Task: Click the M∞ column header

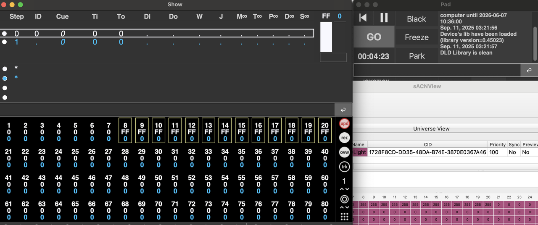Action: pos(242,16)
